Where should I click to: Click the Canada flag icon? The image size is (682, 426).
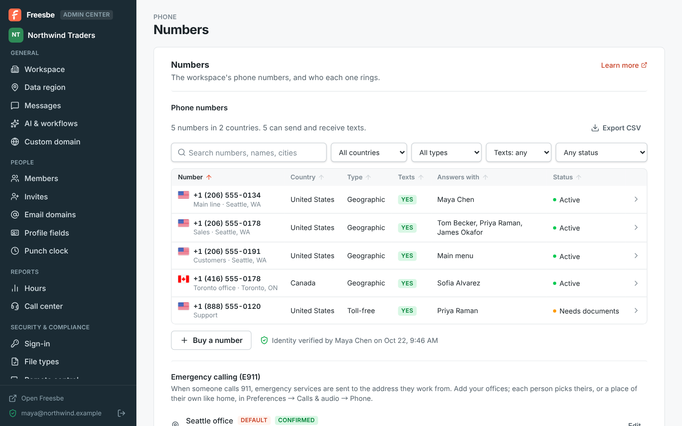click(184, 279)
